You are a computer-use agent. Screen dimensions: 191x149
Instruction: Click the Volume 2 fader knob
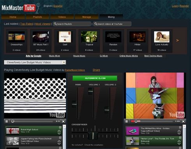pos(107,110)
